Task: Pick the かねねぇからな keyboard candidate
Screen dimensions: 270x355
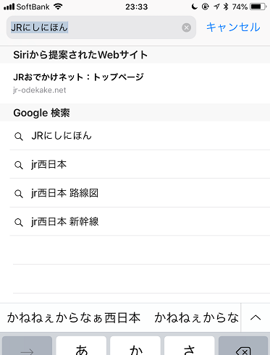Action: (196, 317)
